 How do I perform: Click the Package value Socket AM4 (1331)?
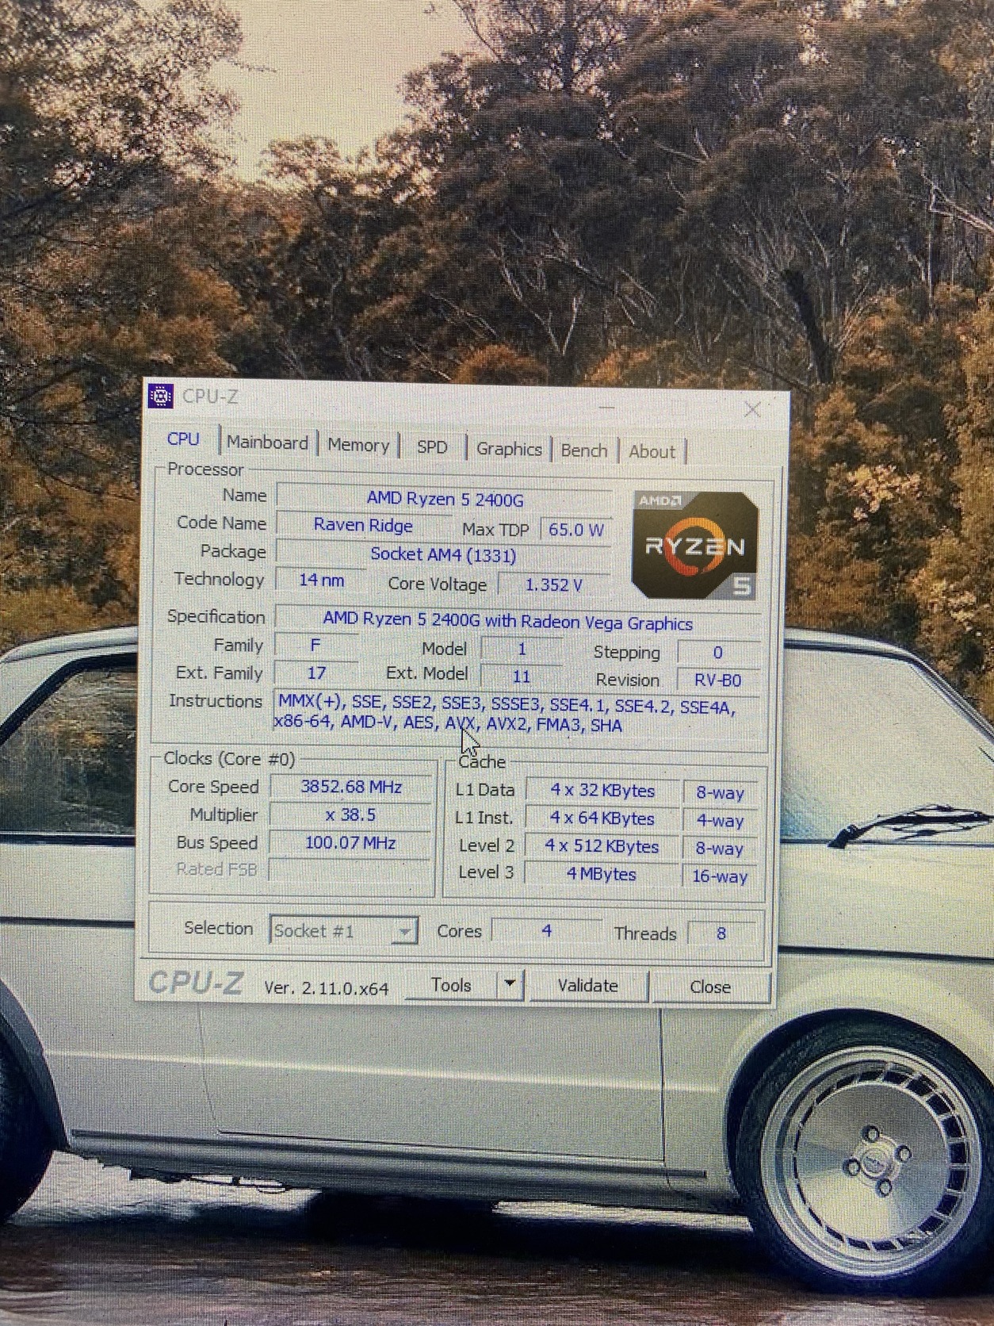point(442,554)
